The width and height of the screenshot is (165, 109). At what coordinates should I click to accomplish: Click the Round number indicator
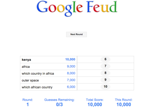(28, 104)
